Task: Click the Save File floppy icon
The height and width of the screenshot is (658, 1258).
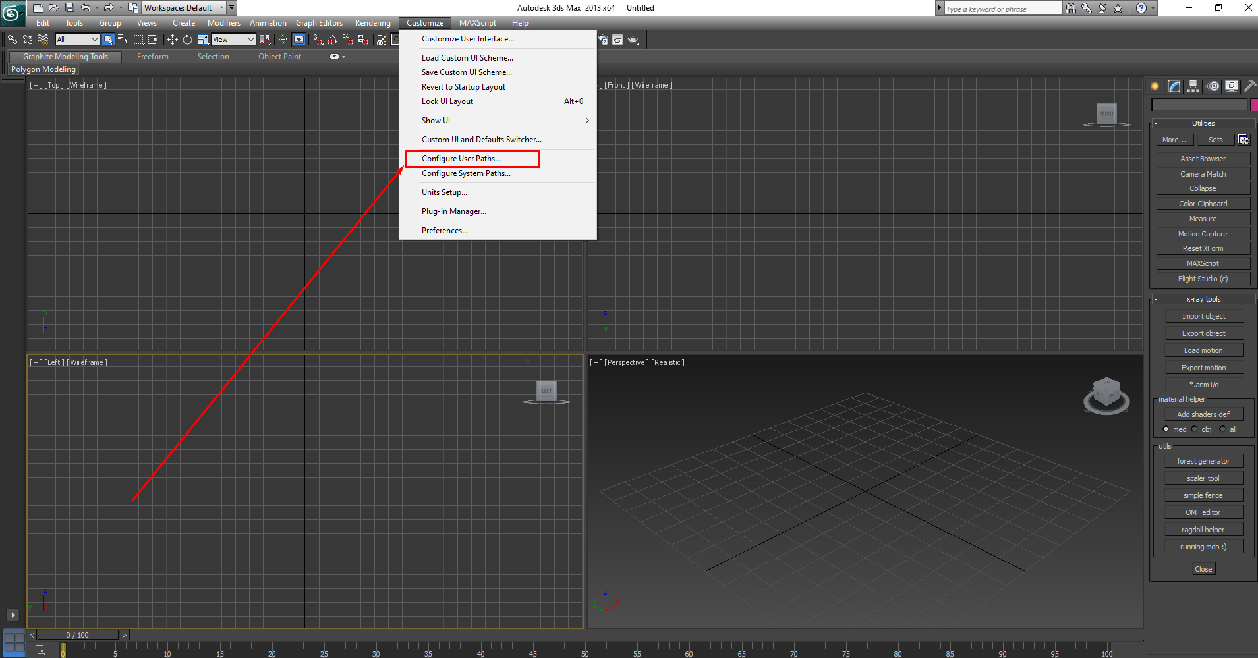Action: 70,8
